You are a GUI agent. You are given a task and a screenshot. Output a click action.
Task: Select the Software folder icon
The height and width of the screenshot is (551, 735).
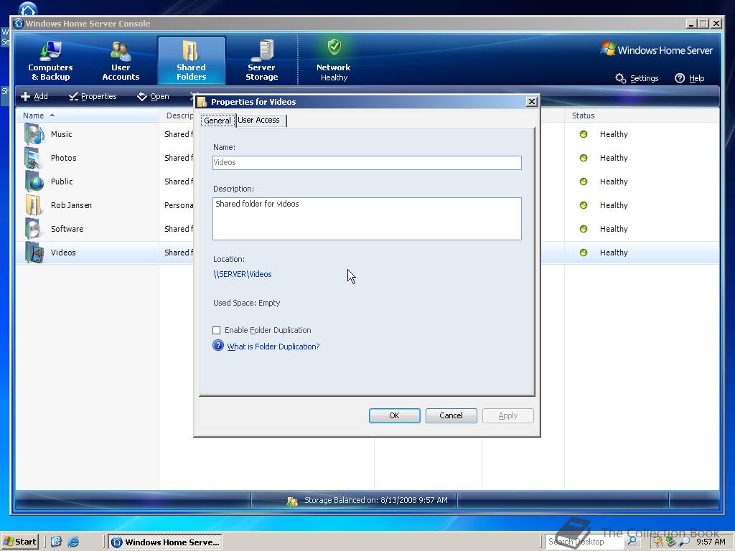34,229
